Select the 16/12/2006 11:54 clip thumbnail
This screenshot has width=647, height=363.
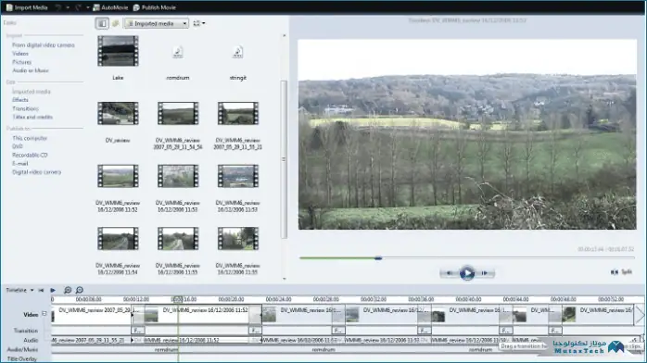click(x=118, y=239)
